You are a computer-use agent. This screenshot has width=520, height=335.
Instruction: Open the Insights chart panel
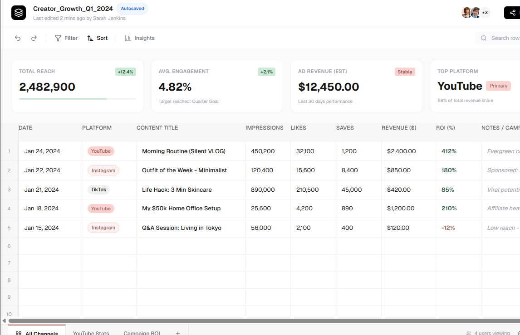tap(140, 38)
